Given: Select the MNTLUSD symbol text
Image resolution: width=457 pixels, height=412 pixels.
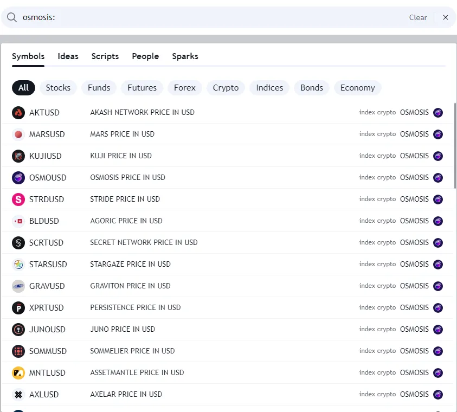Looking at the screenshot, I should coord(47,373).
